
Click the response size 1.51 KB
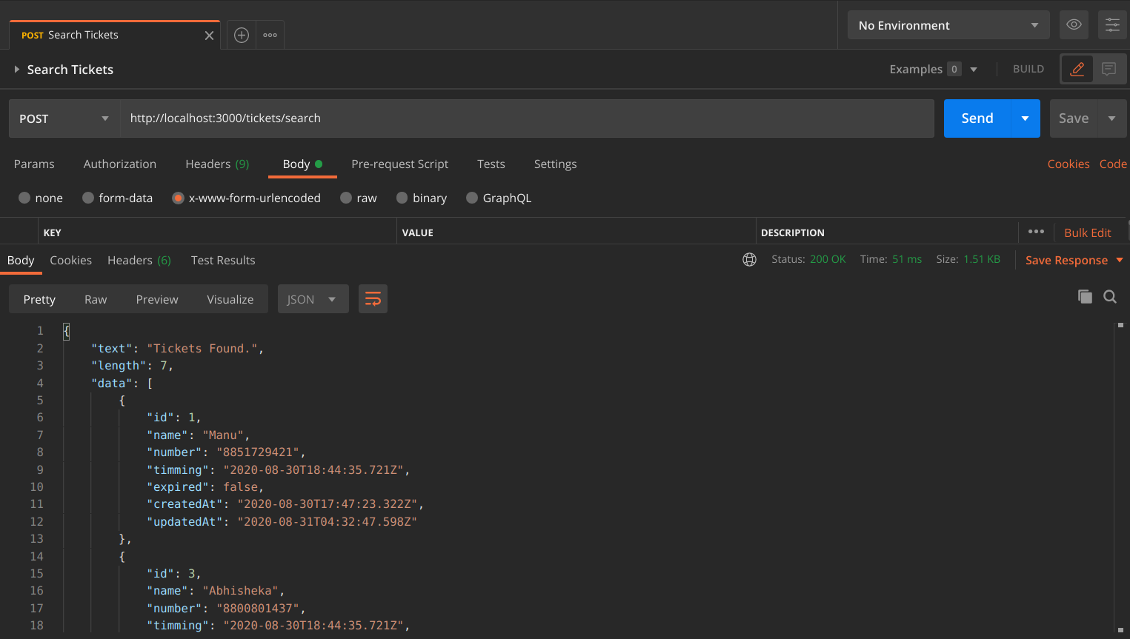(982, 259)
